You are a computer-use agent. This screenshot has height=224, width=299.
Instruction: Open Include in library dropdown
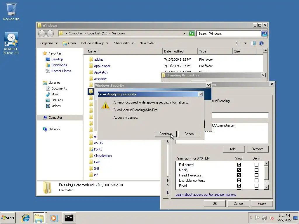click(94, 43)
